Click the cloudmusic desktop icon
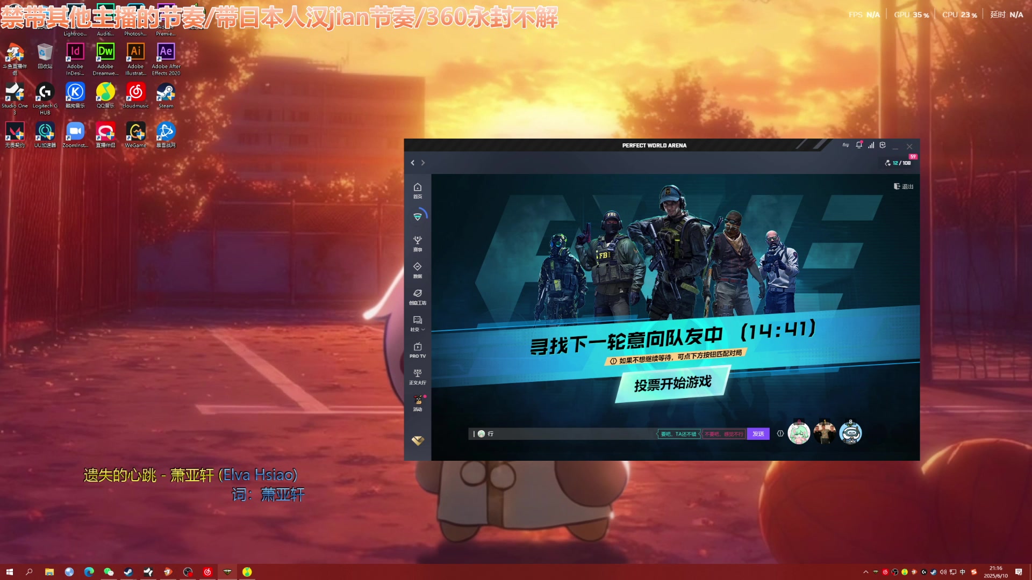1032x580 pixels. tap(135, 95)
